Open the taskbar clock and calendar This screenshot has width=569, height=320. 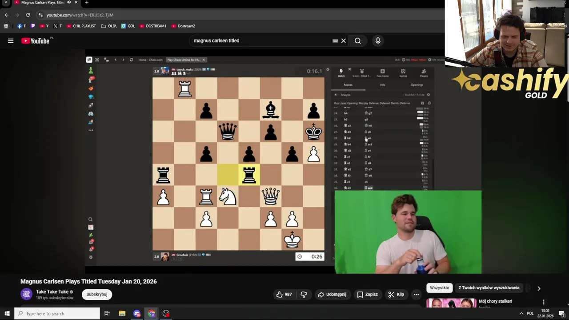(x=545, y=314)
